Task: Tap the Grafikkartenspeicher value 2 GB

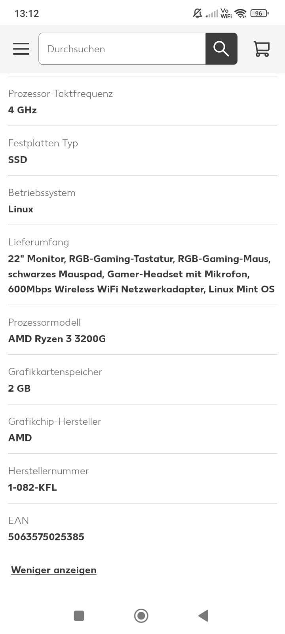Action: [x=19, y=388]
